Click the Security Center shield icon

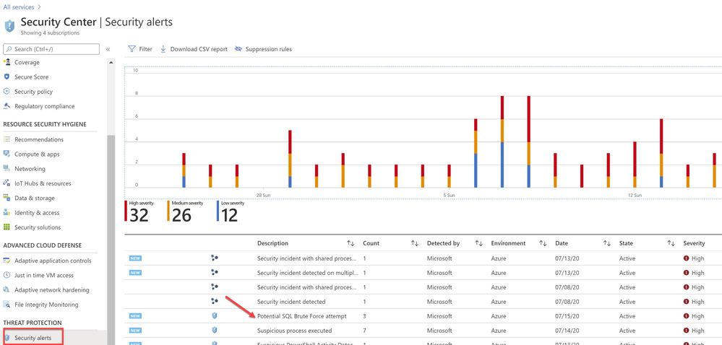(x=9, y=26)
